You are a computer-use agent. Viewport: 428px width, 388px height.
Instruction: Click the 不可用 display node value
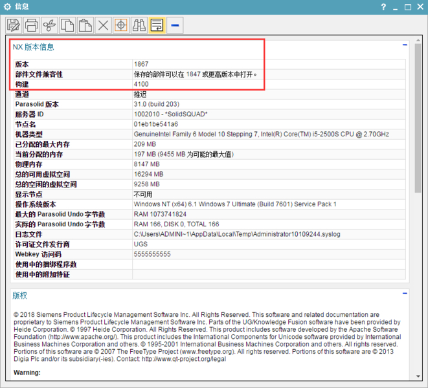click(x=143, y=195)
